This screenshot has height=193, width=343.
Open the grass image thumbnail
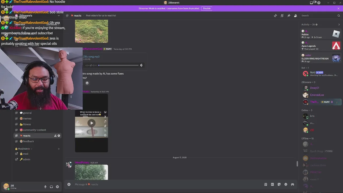tap(91, 31)
